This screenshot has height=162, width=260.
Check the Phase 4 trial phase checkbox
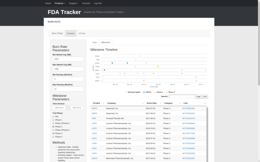coord(53,137)
